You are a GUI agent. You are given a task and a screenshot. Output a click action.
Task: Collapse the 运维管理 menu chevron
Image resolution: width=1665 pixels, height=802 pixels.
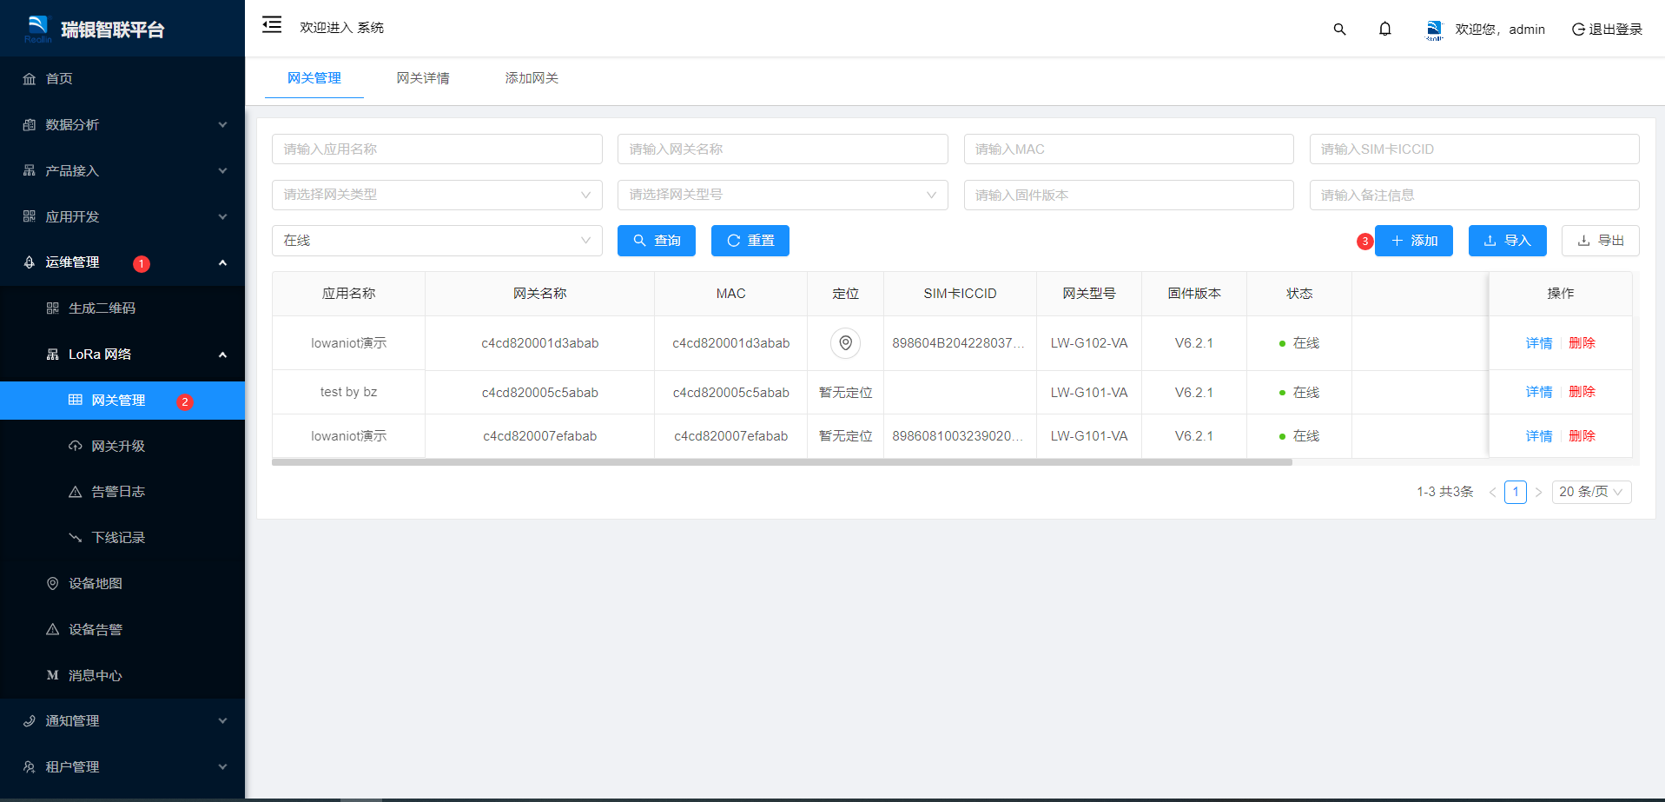pos(222,262)
